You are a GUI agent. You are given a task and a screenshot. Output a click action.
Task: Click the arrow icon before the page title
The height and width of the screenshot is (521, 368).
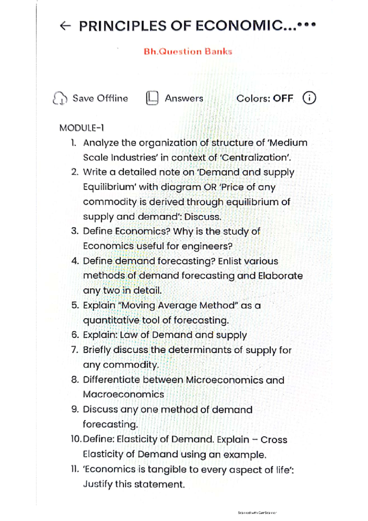tap(66, 26)
